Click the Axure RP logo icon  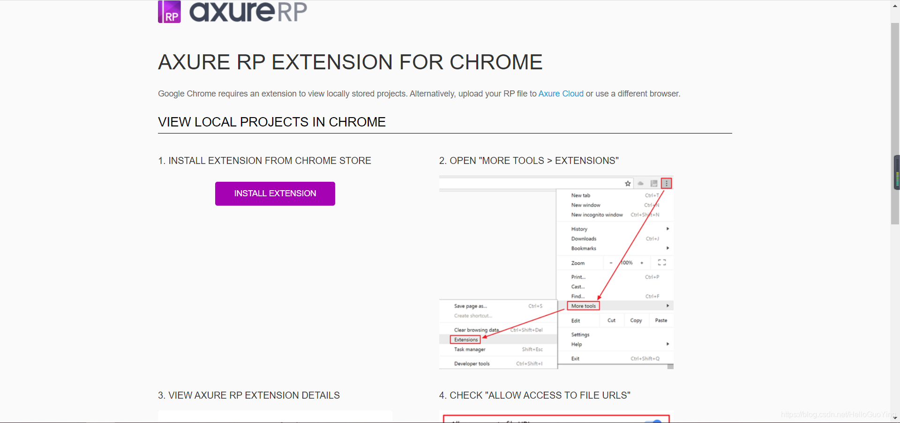coord(169,11)
